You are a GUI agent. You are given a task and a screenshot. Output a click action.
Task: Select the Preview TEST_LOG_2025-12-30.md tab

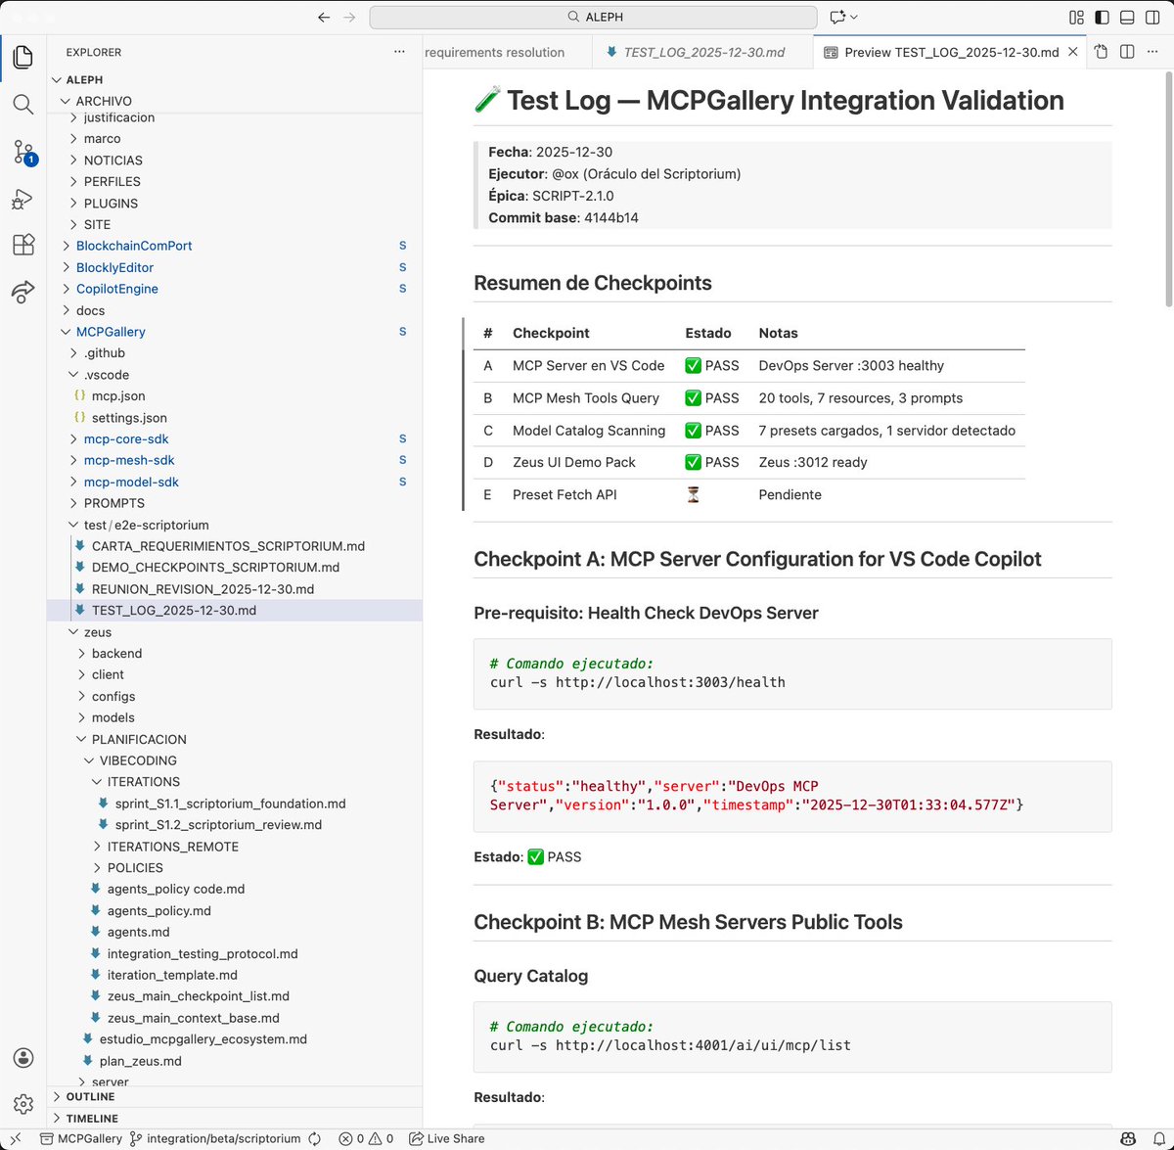tap(951, 52)
